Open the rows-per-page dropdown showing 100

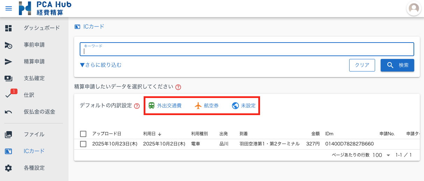tap(381, 155)
